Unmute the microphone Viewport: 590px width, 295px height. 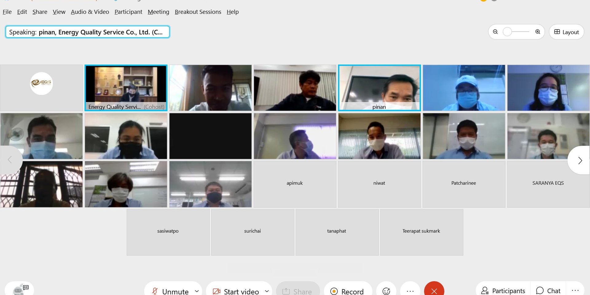point(171,291)
